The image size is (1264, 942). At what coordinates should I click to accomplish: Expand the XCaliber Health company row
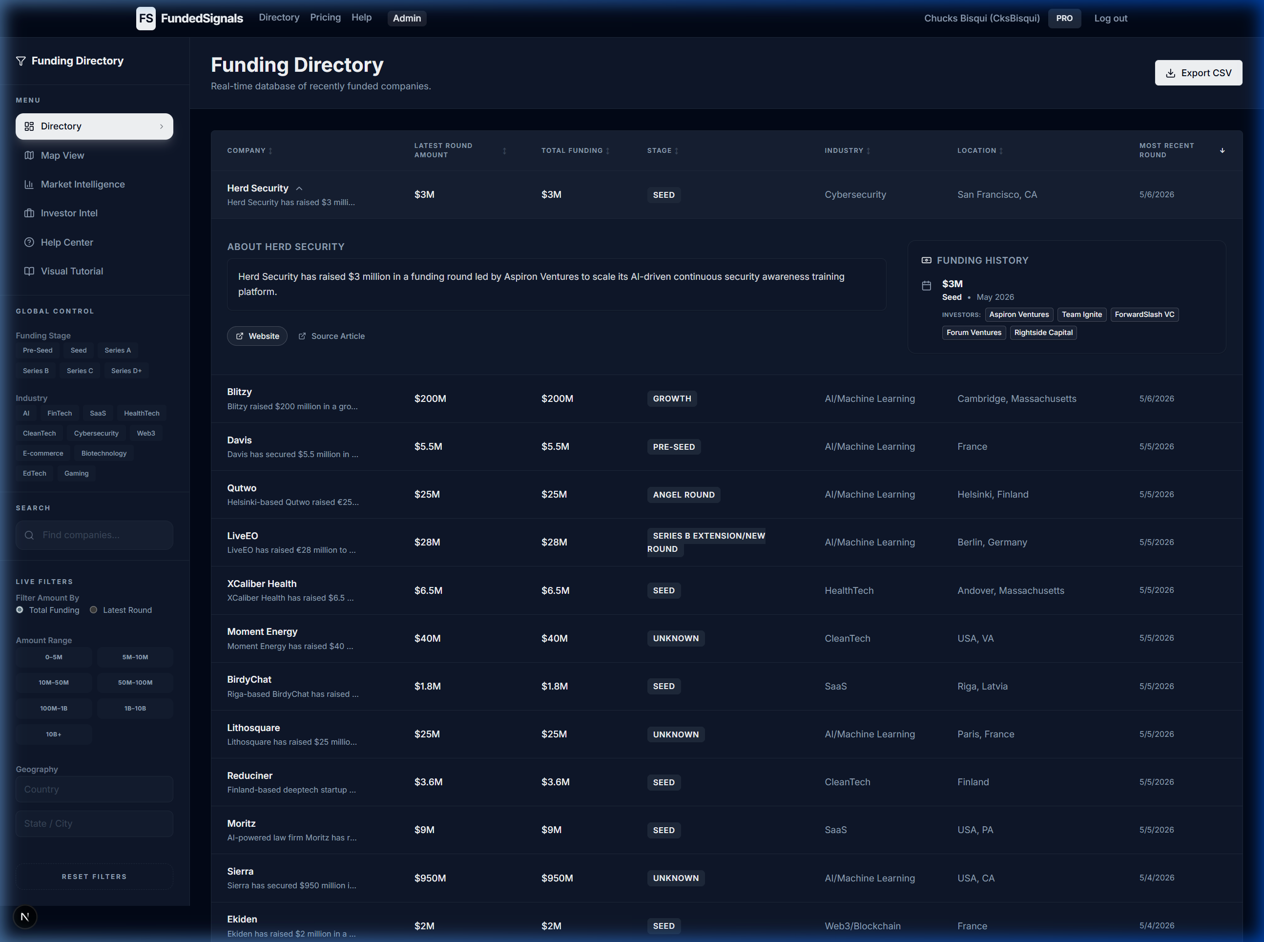point(726,590)
